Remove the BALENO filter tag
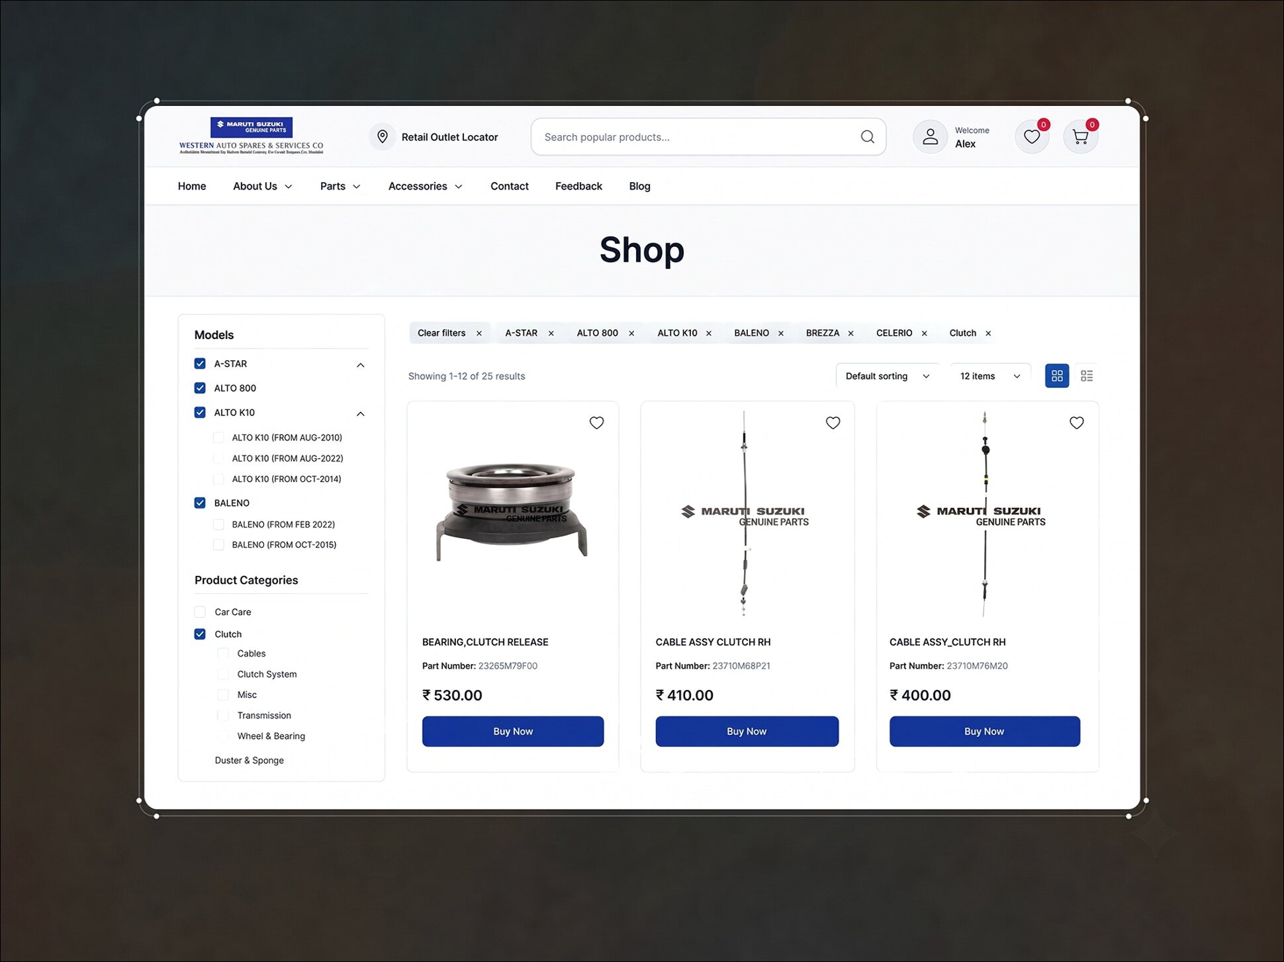 point(781,334)
